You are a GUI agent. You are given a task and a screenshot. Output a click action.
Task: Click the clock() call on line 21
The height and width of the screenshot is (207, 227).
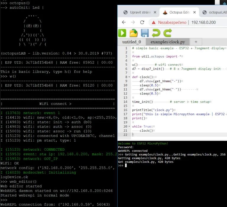(146, 131)
